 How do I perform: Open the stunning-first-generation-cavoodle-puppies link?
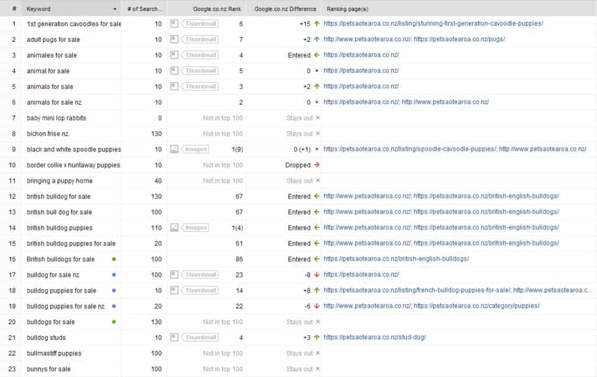click(433, 23)
